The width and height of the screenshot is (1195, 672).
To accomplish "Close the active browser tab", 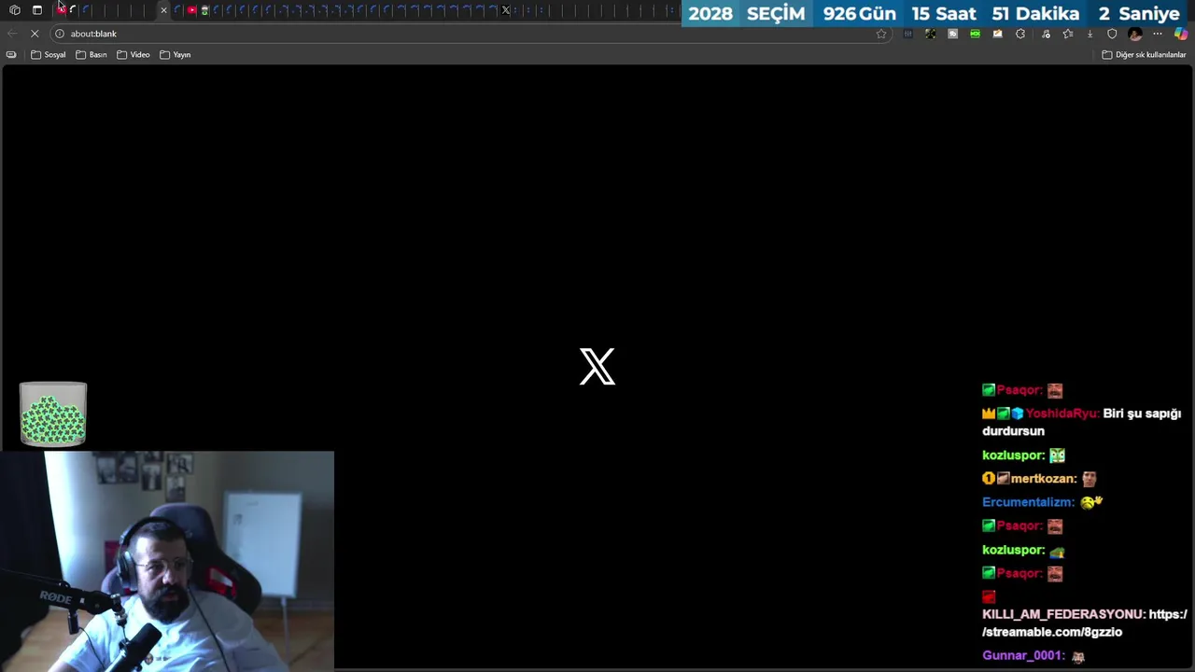I will [x=163, y=10].
